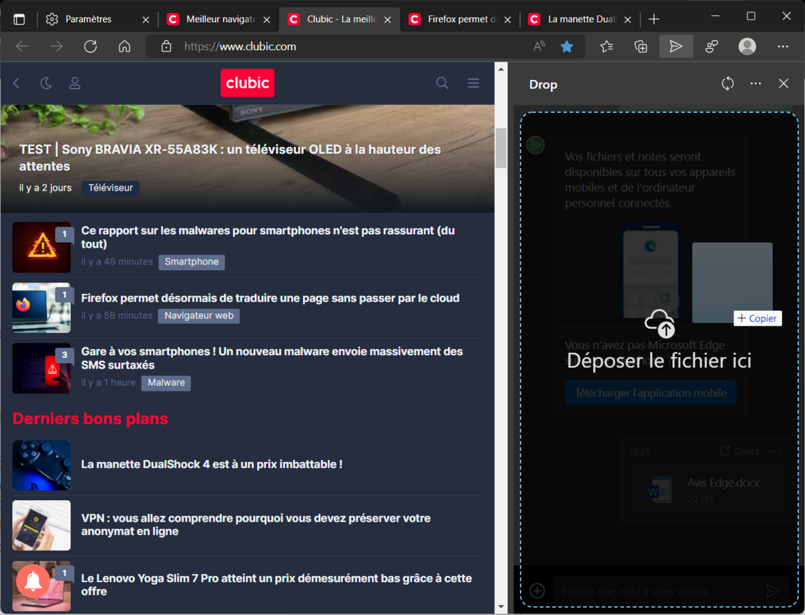Open the smartphone malware report article
This screenshot has width=805, height=615.
(268, 237)
